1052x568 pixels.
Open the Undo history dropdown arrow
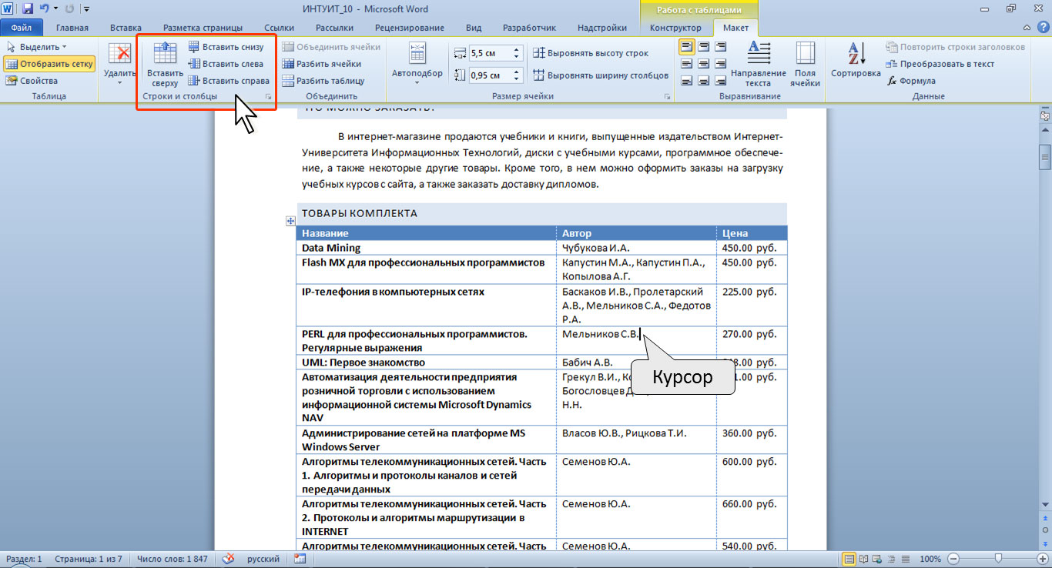(x=55, y=9)
